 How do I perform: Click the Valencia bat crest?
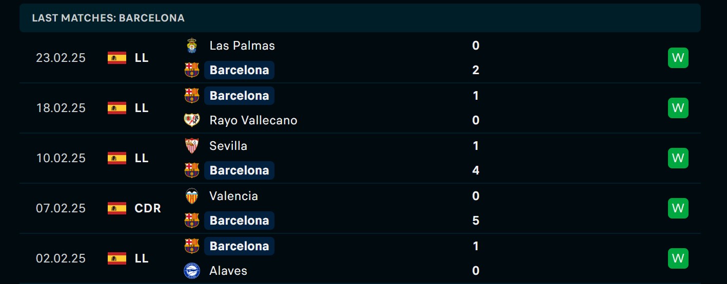point(192,196)
